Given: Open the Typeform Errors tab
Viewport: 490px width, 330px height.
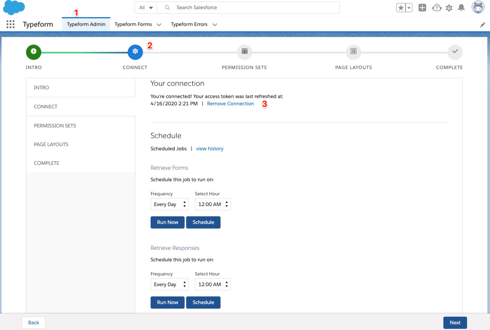Looking at the screenshot, I should (189, 24).
